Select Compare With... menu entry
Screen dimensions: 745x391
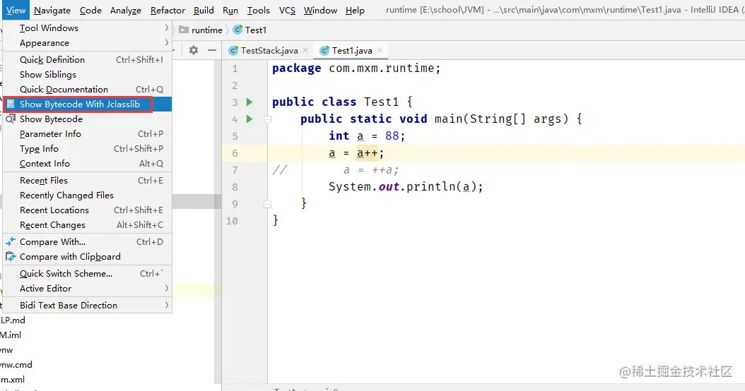point(88,241)
